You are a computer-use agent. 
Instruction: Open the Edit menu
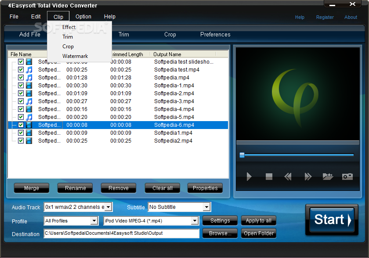(36, 17)
